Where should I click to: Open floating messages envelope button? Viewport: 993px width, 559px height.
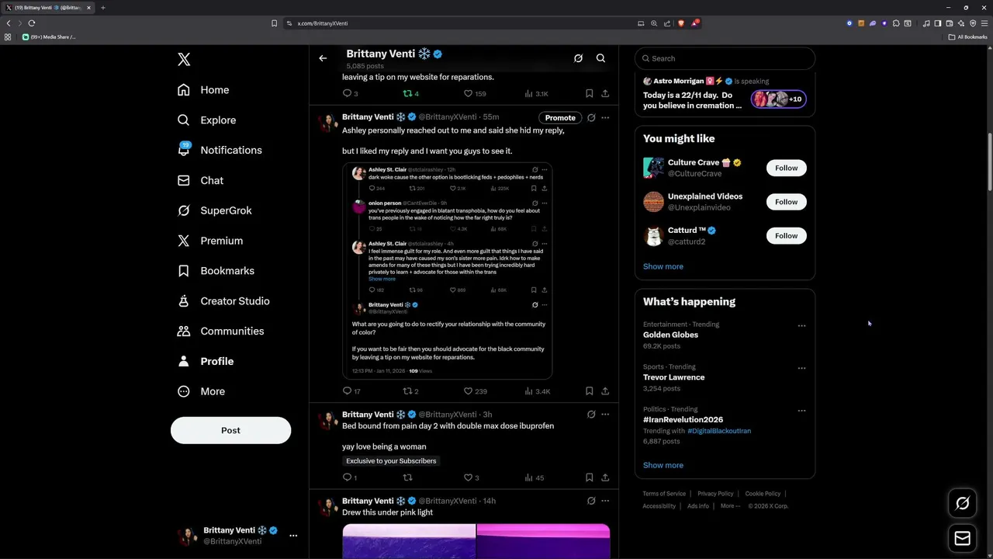coord(963,538)
